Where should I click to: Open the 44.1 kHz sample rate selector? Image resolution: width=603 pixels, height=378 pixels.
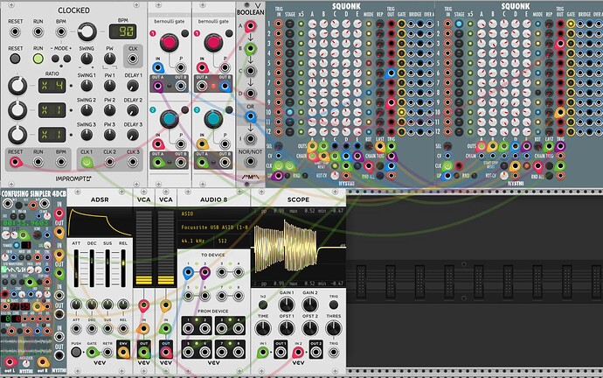196,241
